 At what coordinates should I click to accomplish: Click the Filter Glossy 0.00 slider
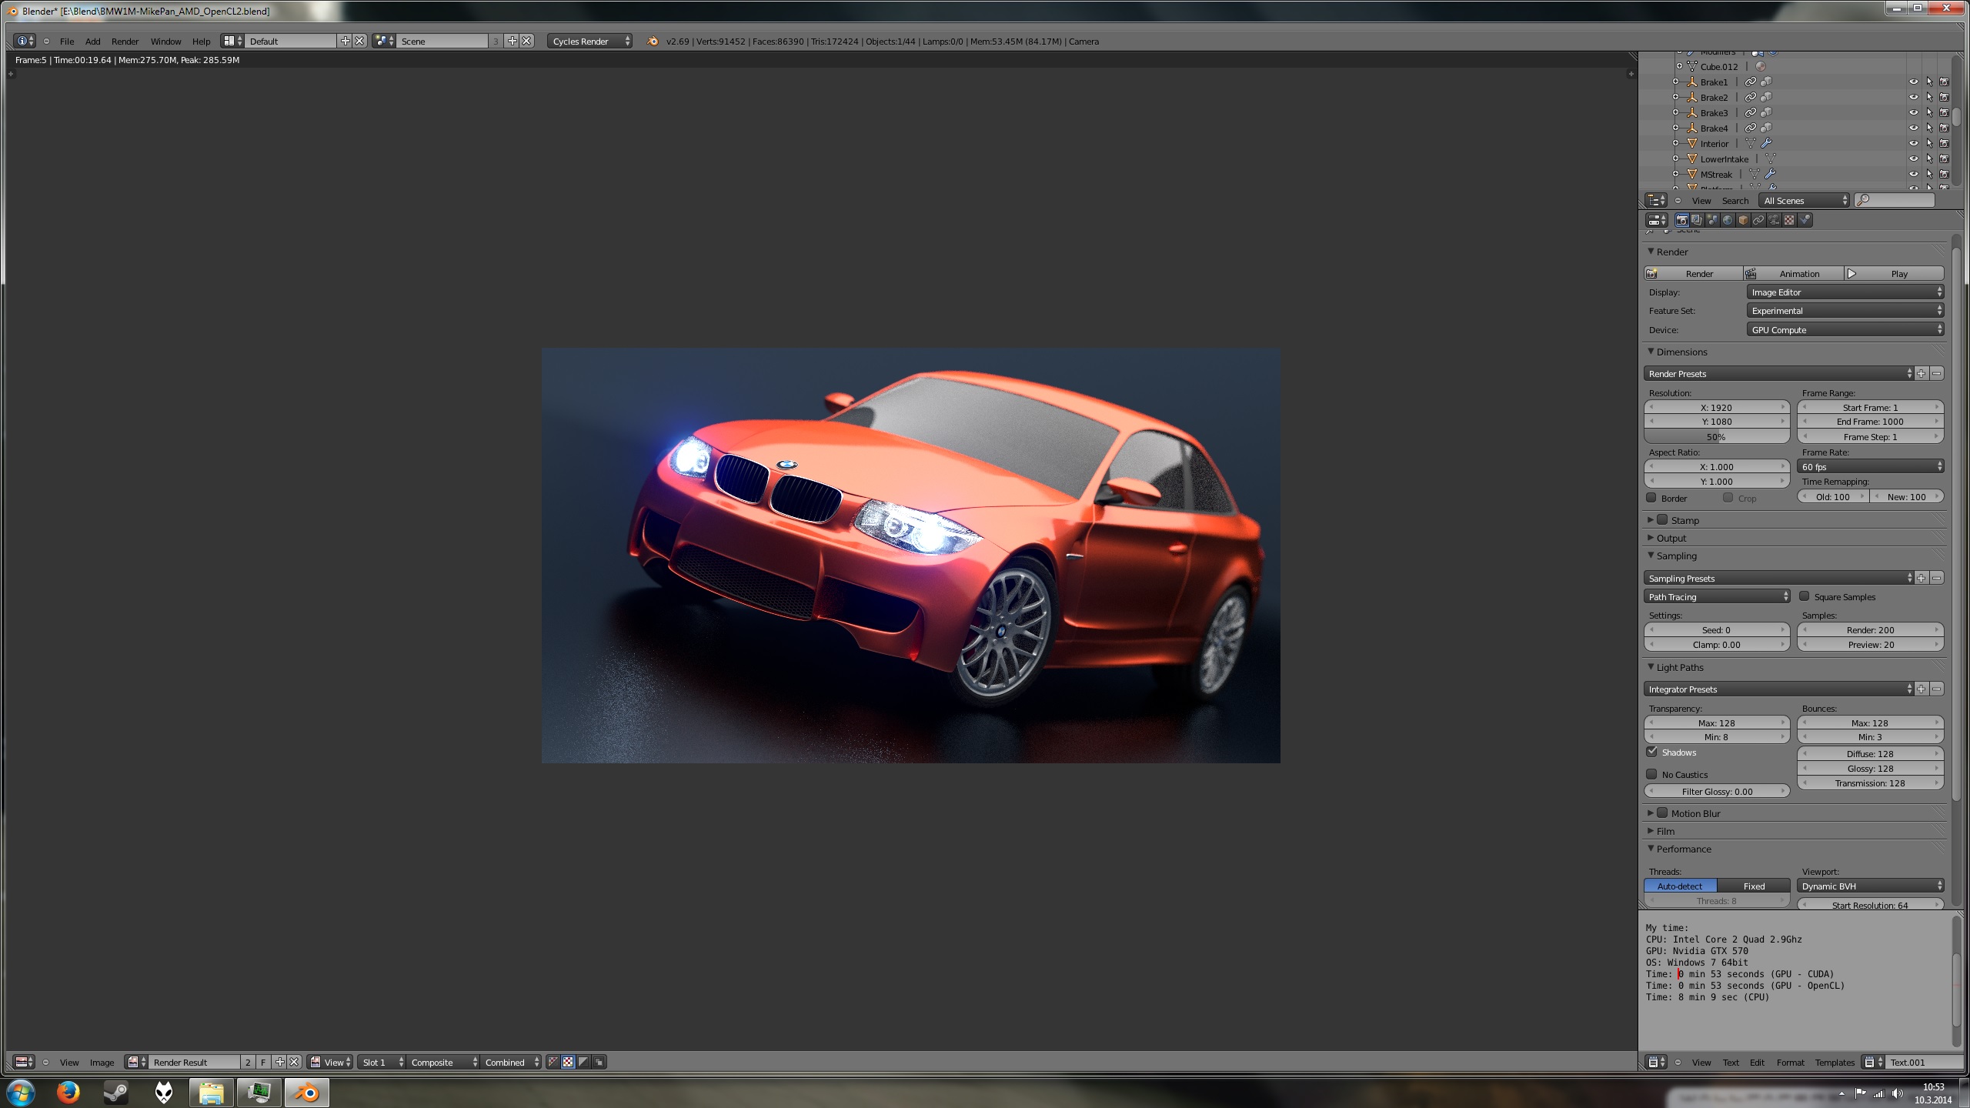tap(1717, 791)
